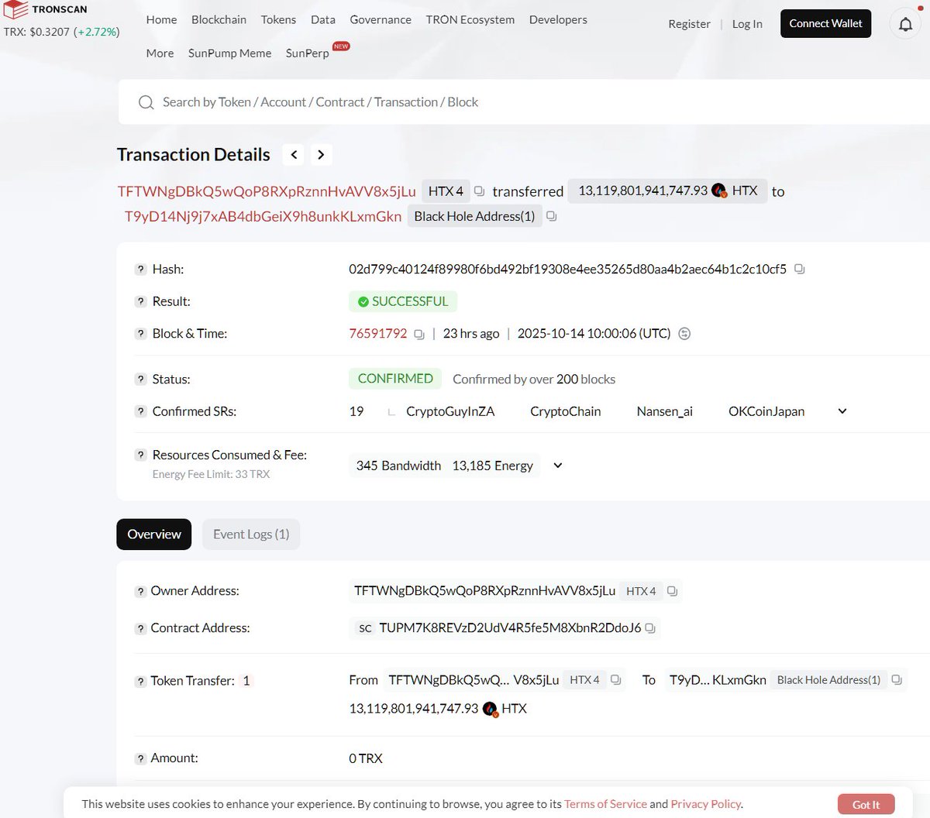Open the Data menu

tap(323, 19)
